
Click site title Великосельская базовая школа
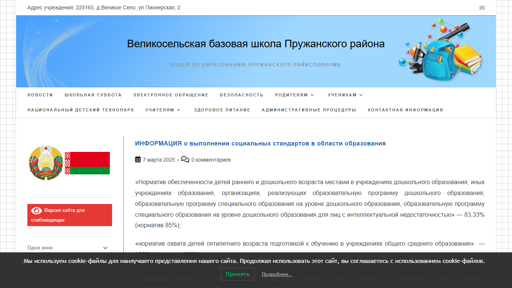point(256,44)
